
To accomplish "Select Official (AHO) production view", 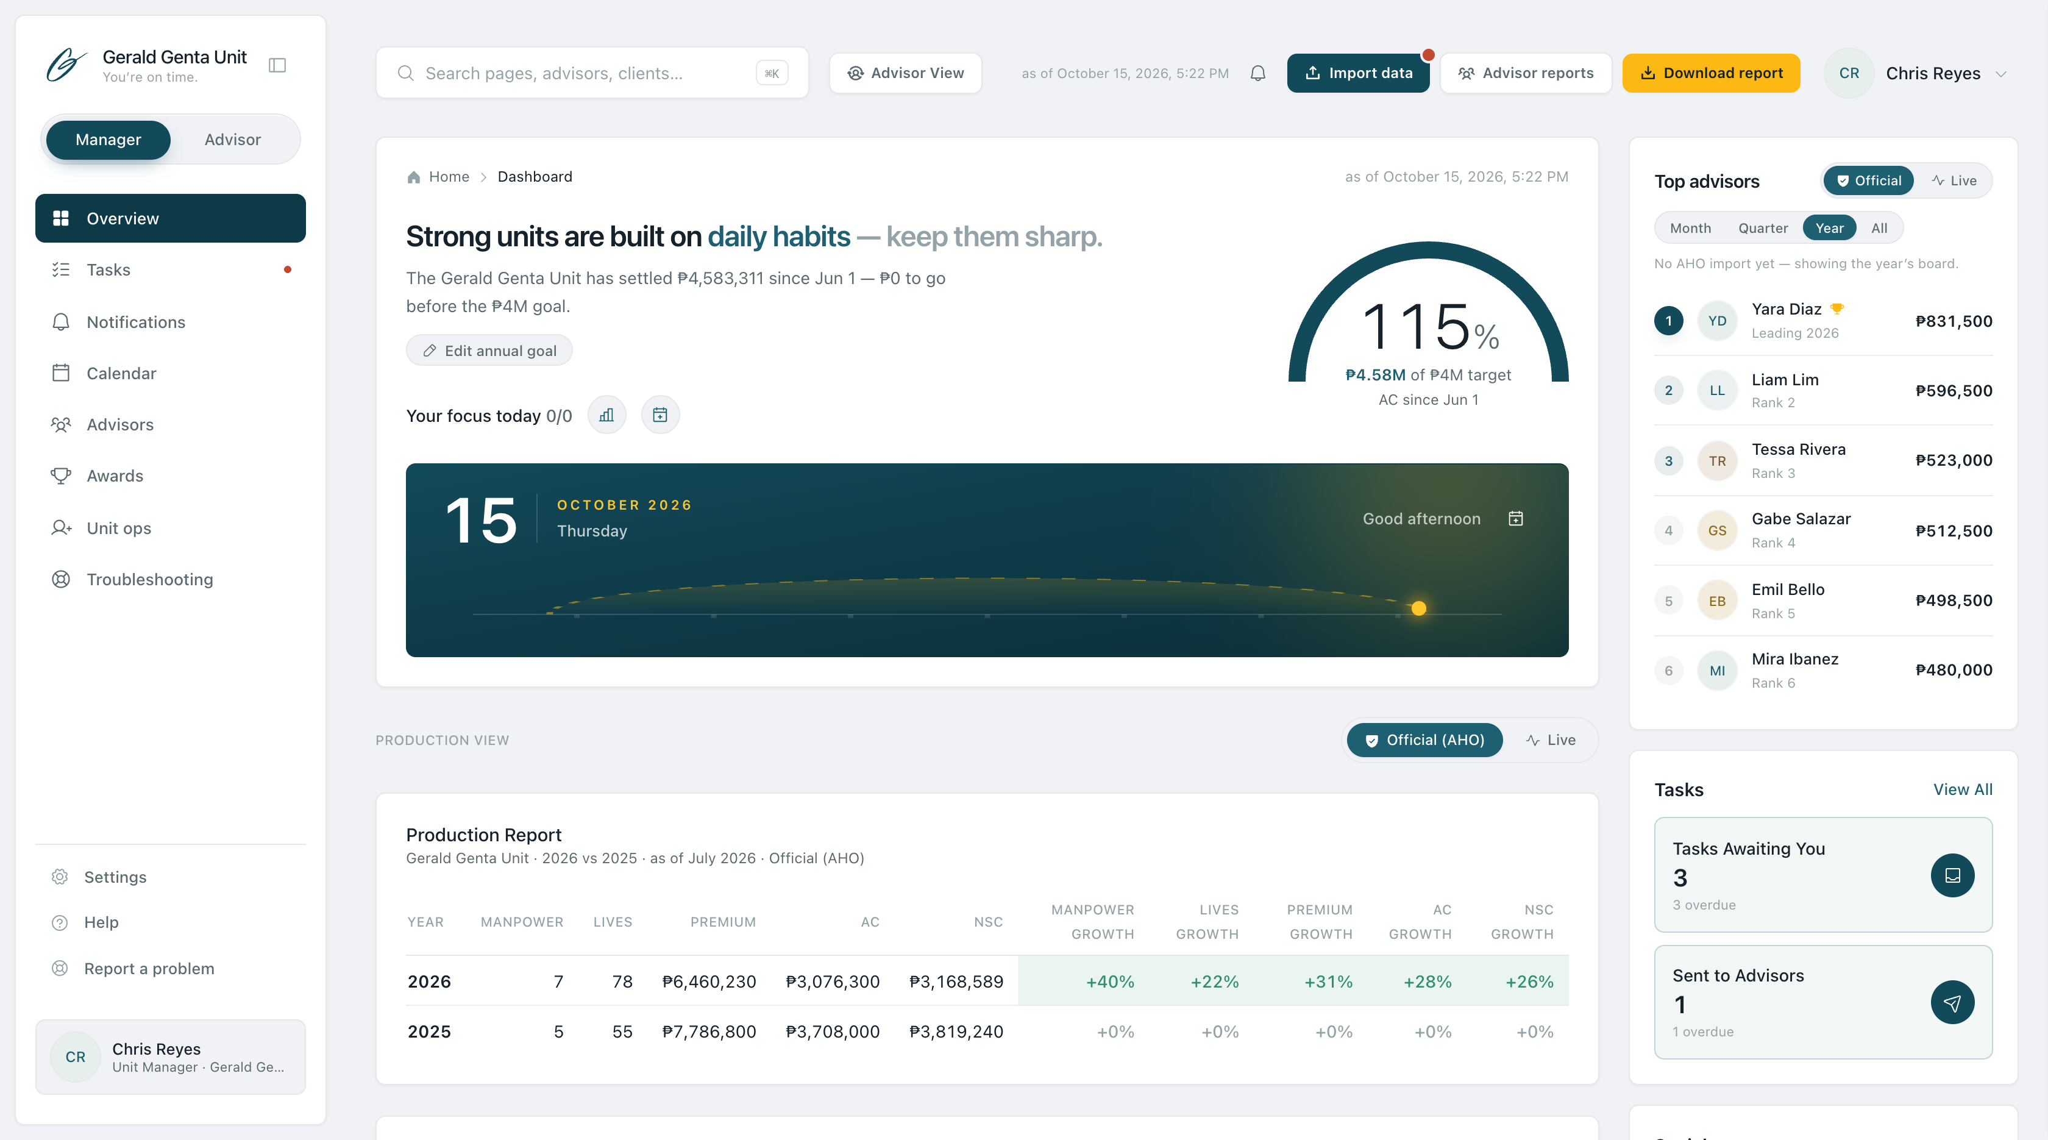I will pos(1424,740).
